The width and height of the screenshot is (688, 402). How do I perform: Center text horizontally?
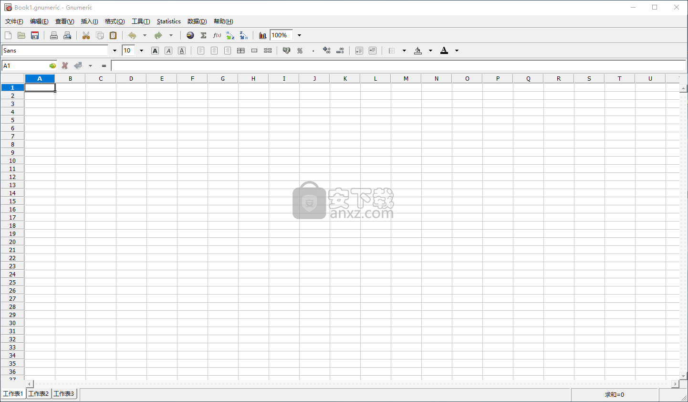(x=214, y=51)
